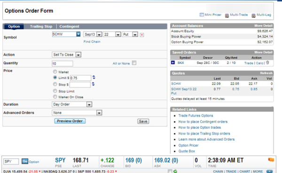
Task: Click MORE in the bottom bar
Action: coord(258,172)
